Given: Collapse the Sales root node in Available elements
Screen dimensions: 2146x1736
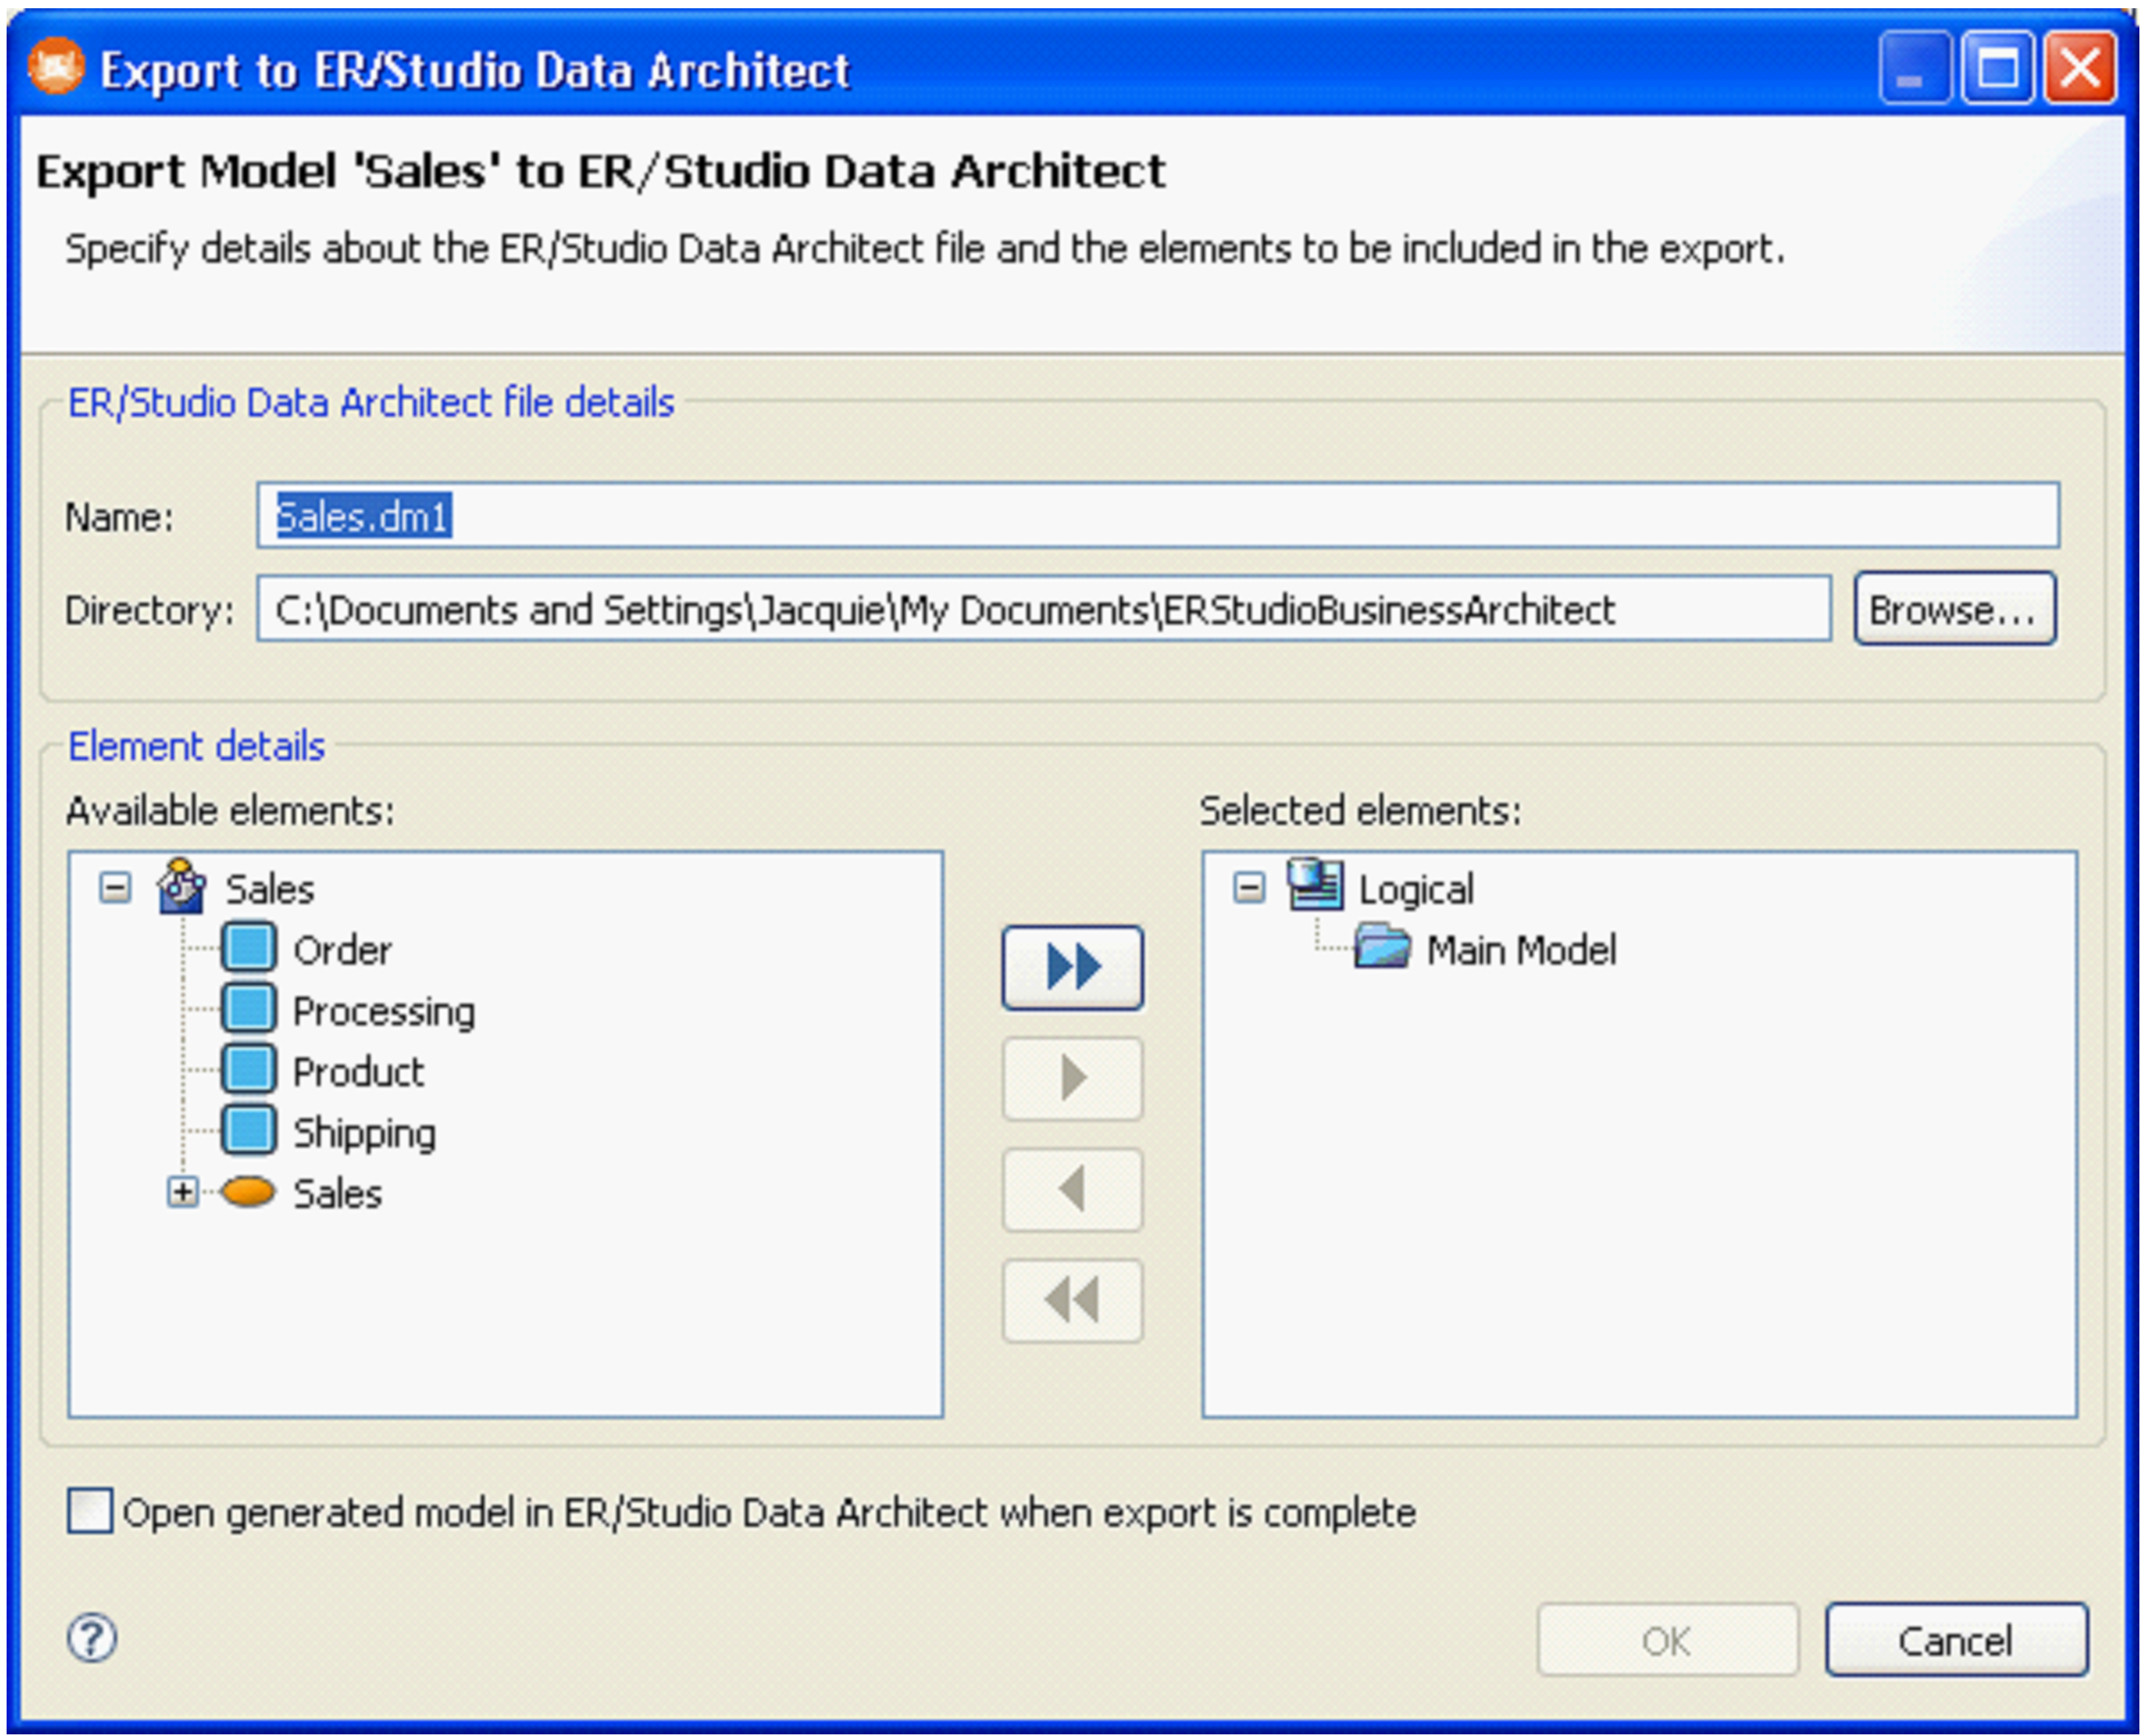Looking at the screenshot, I should 115,887.
